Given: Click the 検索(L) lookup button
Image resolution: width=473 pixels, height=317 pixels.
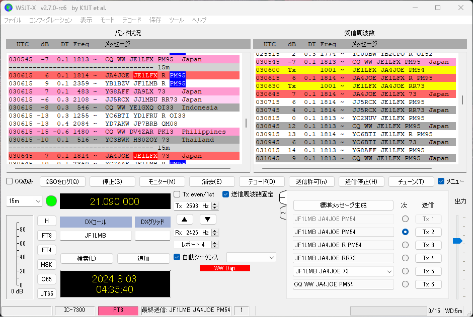Looking at the screenshot, I should pos(87,258).
